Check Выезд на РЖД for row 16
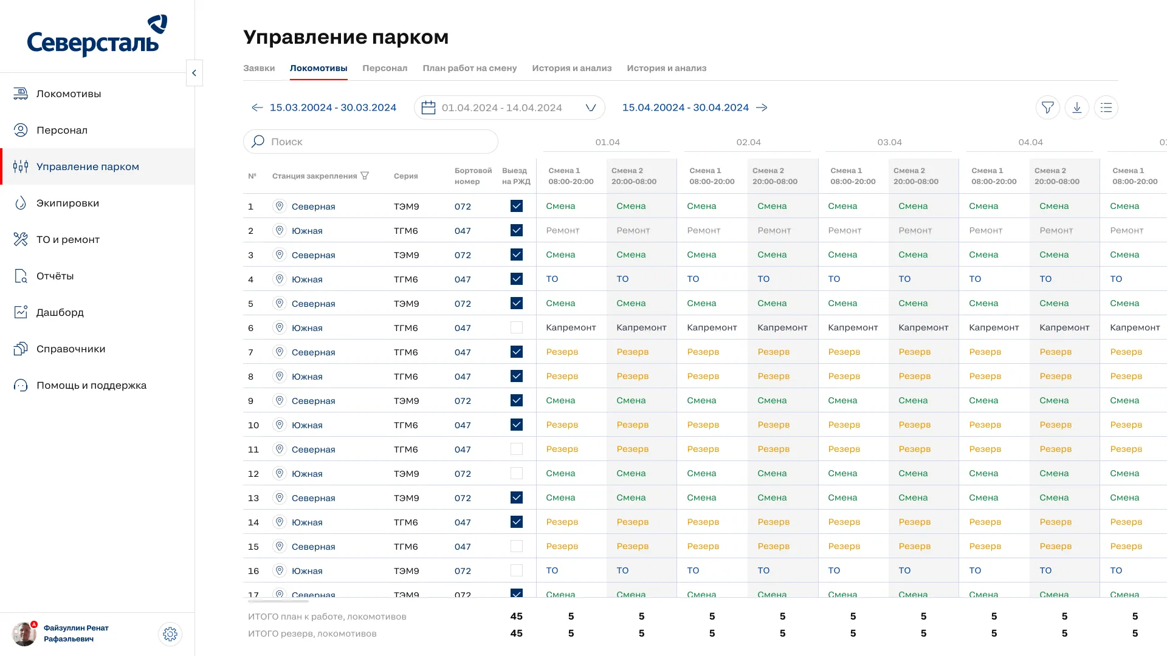The width and height of the screenshot is (1167, 656). click(517, 570)
